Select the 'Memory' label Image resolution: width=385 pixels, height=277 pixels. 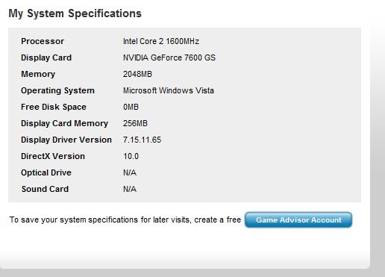click(x=38, y=74)
